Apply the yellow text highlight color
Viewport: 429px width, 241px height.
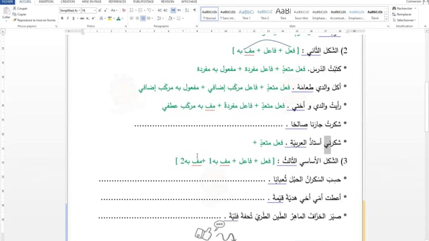109,18
